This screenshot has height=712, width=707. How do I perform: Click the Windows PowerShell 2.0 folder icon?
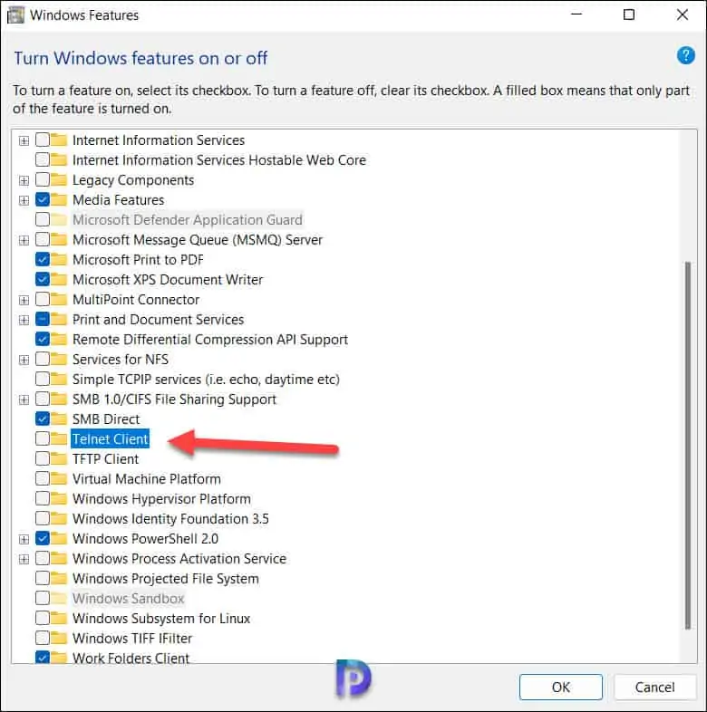(59, 539)
